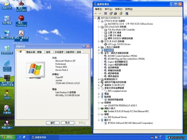
Task: Select 主要 IDE 通道
Action: coord(114,33)
